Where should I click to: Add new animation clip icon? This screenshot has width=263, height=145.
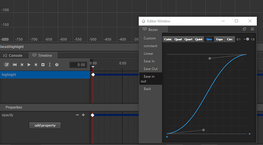(x=43, y=65)
